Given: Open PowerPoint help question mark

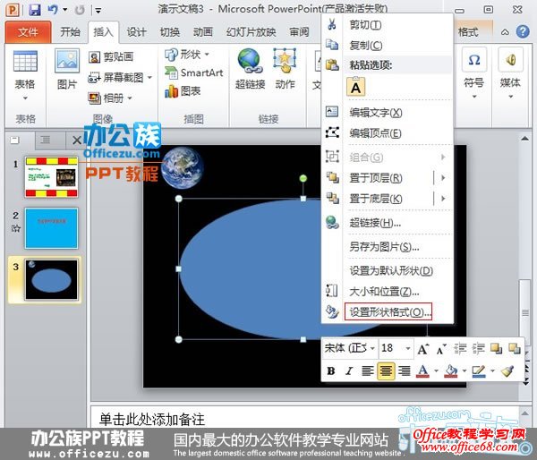Looking at the screenshot, I should (x=523, y=32).
